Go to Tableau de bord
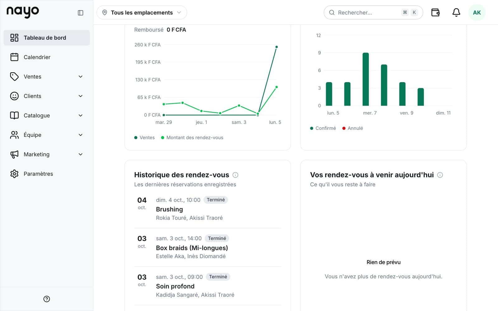This screenshot has height=311, width=498. [x=47, y=38]
